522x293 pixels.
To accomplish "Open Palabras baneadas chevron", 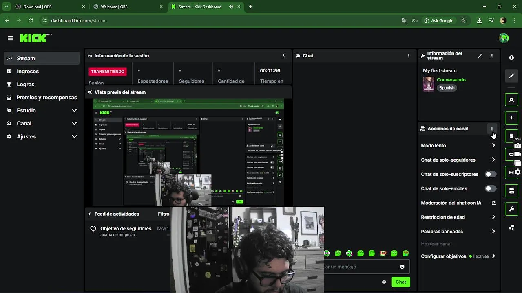I will pos(493,231).
